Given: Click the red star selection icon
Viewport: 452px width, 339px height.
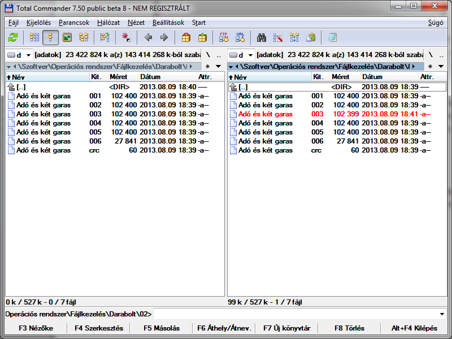Looking at the screenshot, I should point(126,37).
